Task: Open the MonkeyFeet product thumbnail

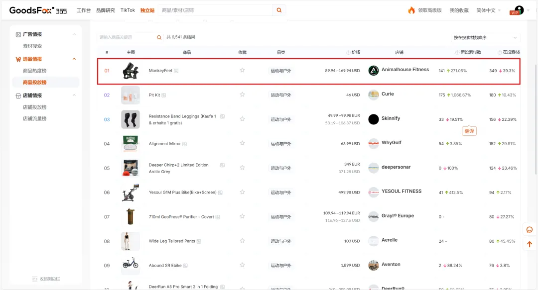Action: click(131, 71)
